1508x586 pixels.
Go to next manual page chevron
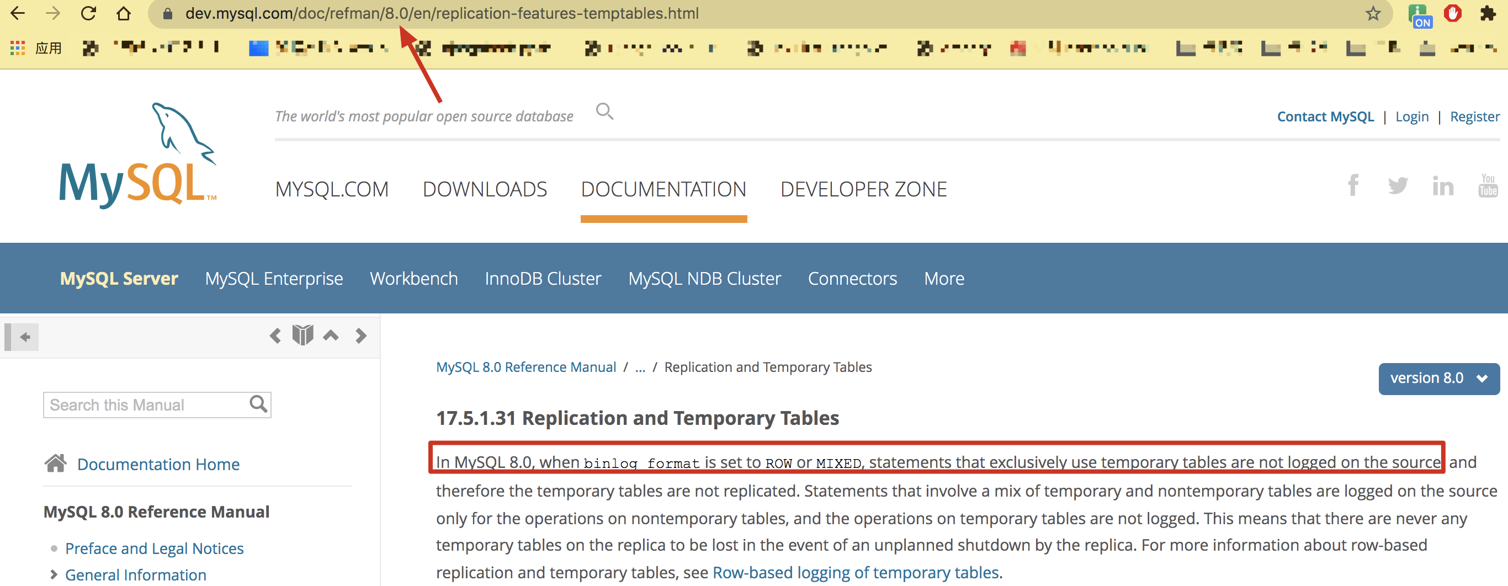point(360,336)
